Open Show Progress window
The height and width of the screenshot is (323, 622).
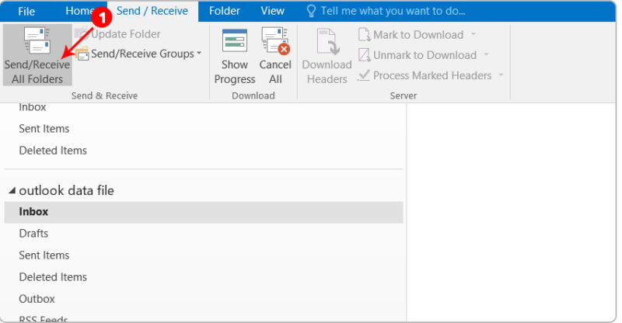tap(234, 41)
